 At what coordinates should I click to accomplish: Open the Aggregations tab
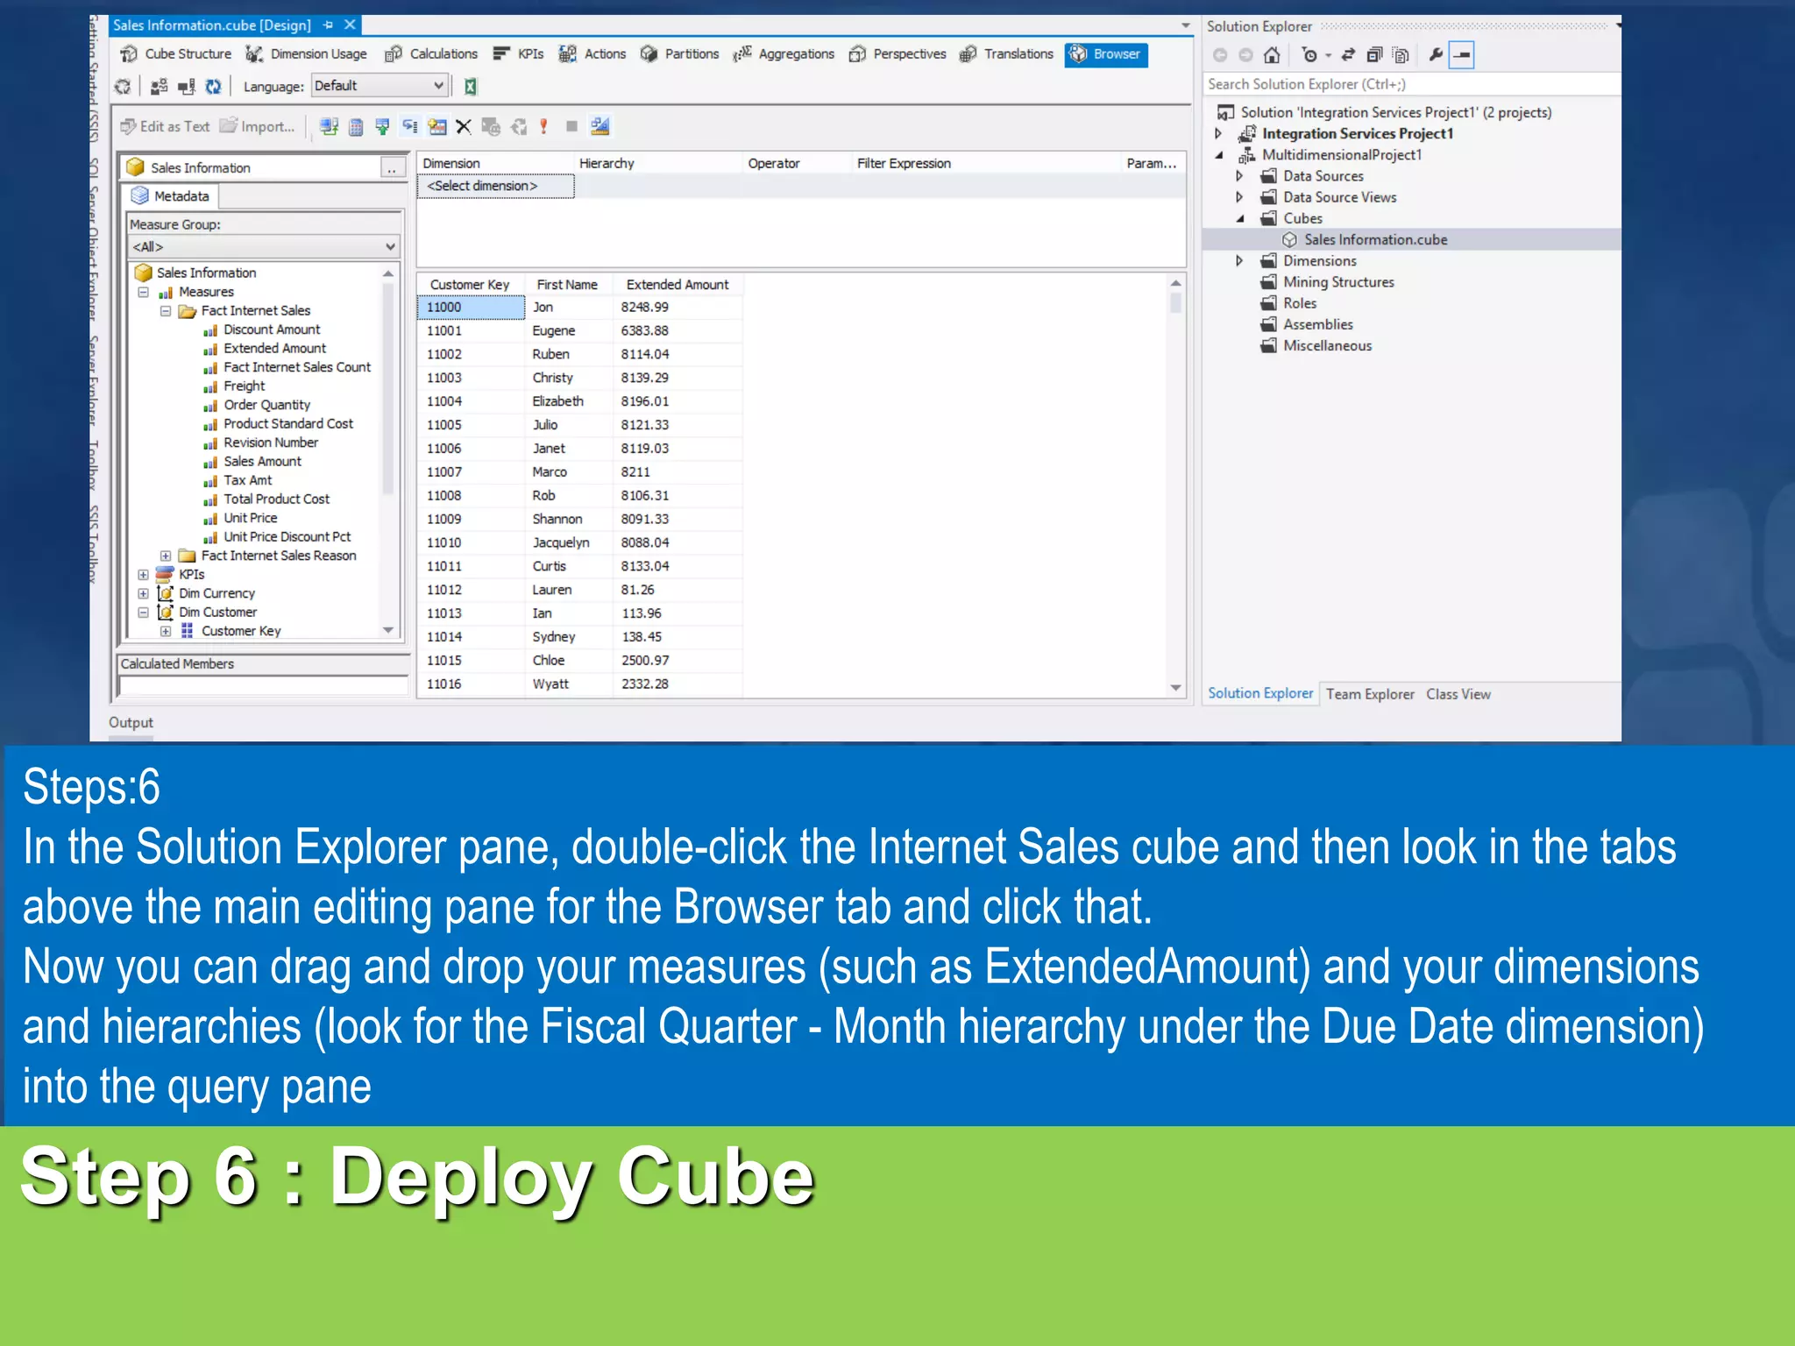coord(784,54)
